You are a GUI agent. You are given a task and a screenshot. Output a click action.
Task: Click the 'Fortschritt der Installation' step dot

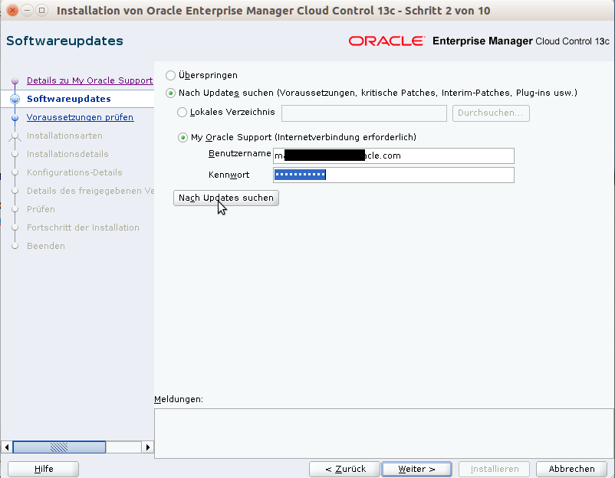coord(15,228)
